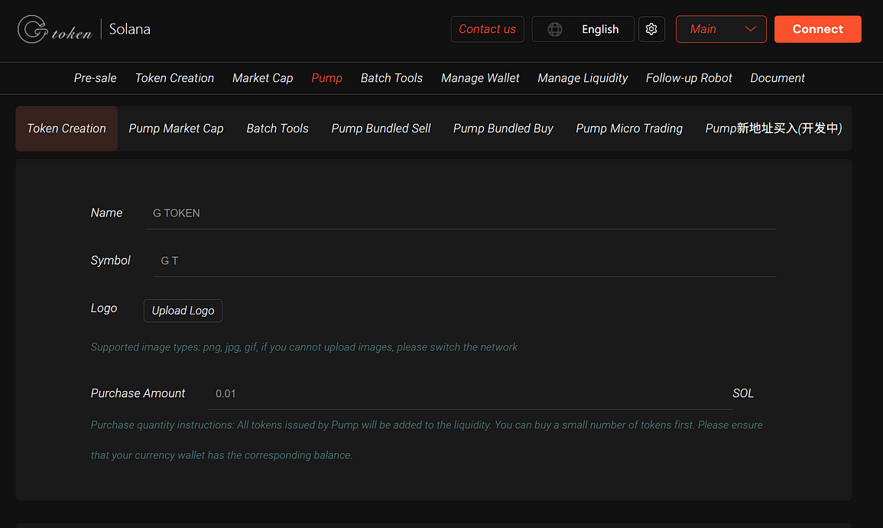This screenshot has width=883, height=528.
Task: Open the English language selector
Action: [x=599, y=29]
